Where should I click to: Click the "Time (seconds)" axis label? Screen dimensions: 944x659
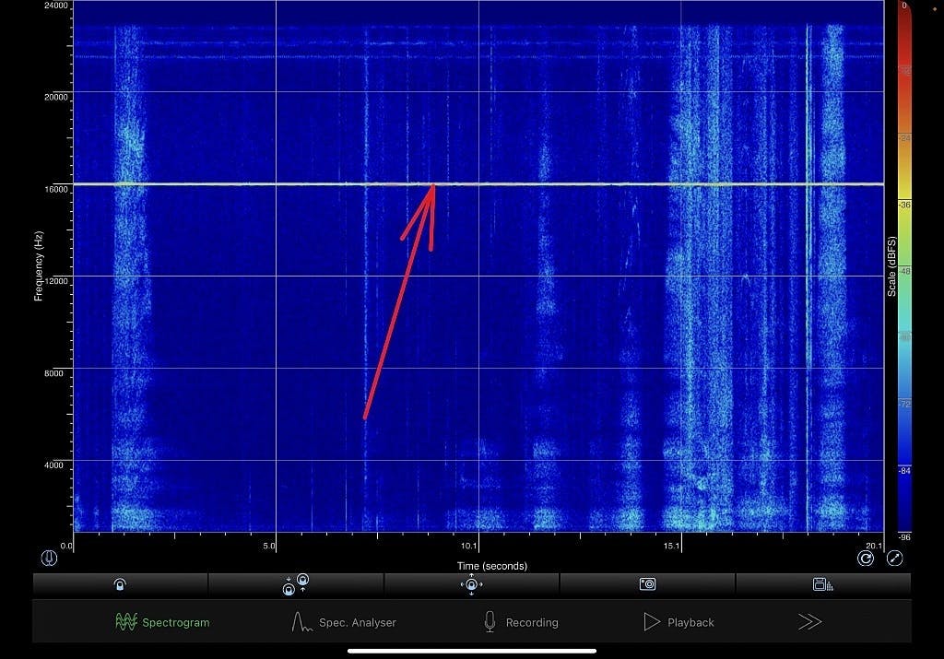click(x=492, y=566)
